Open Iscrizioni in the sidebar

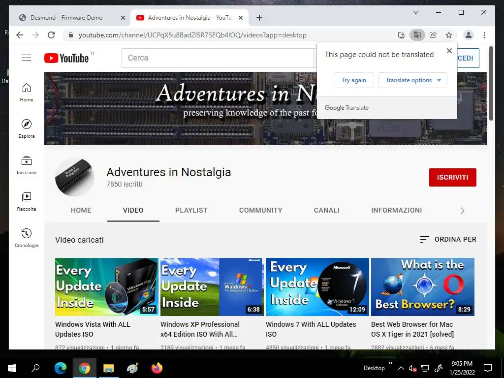pos(27,165)
